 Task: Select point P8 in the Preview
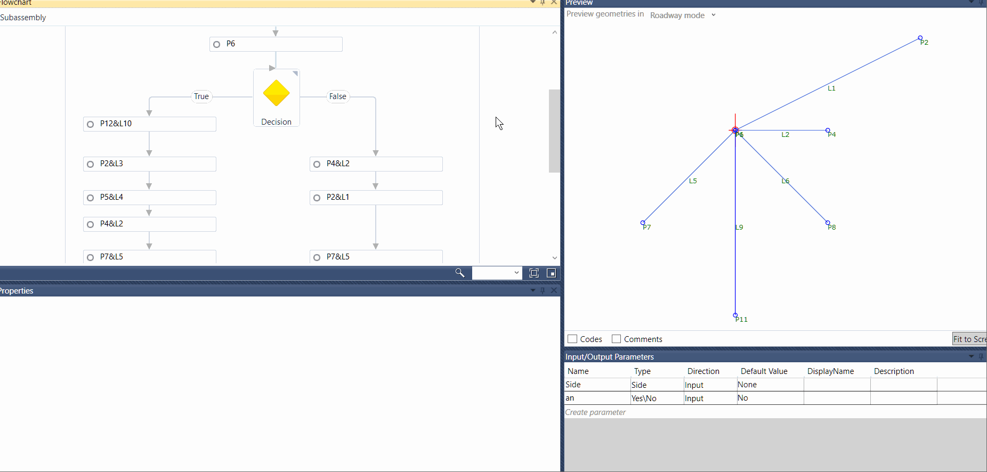[828, 223]
